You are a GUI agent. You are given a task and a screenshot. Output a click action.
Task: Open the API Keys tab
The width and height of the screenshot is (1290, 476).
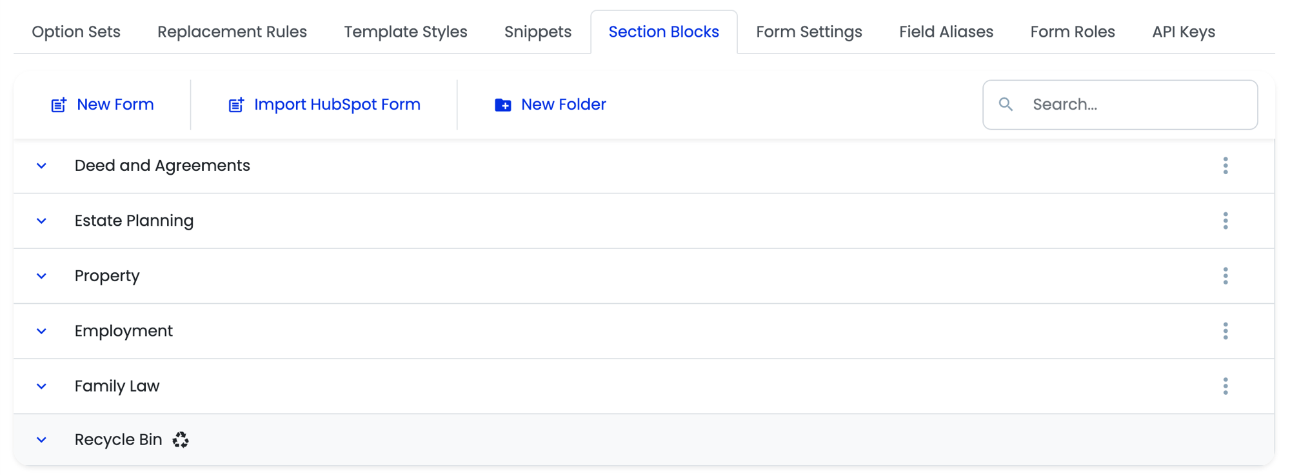coord(1184,31)
